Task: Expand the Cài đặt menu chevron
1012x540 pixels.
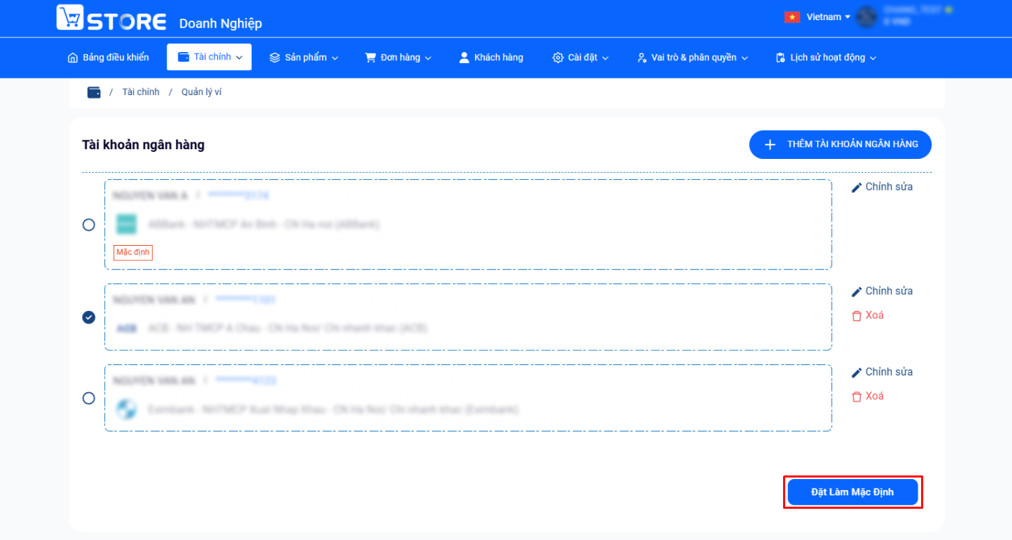Action: click(x=606, y=58)
